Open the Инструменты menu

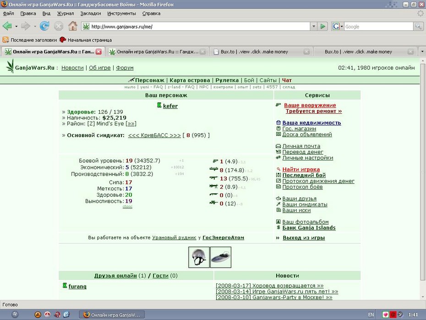[x=121, y=13]
